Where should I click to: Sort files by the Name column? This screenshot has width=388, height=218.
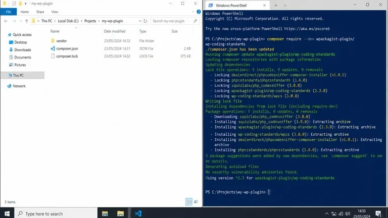click(x=55, y=31)
